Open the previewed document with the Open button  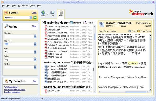click(132, 31)
